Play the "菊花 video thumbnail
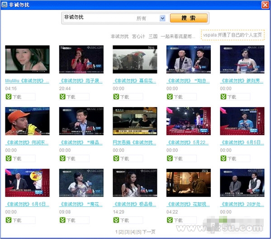The image size is (271, 239). [81, 183]
